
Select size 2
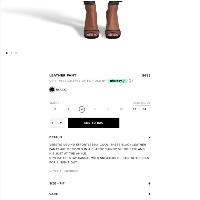point(69,109)
